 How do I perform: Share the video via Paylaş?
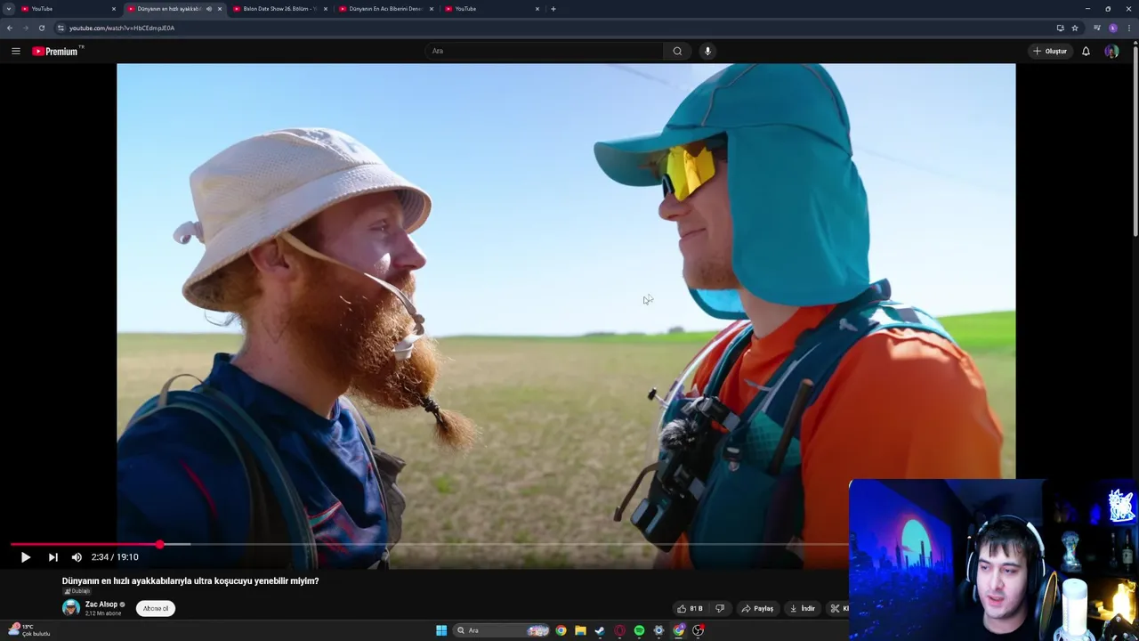pos(757,609)
